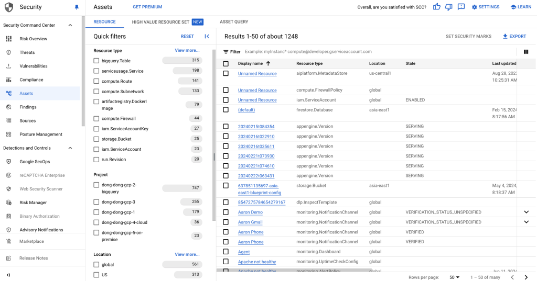Open Risk Overview via its dashboard icon
Viewport: 537px width, 281px height.
tap(8, 39)
